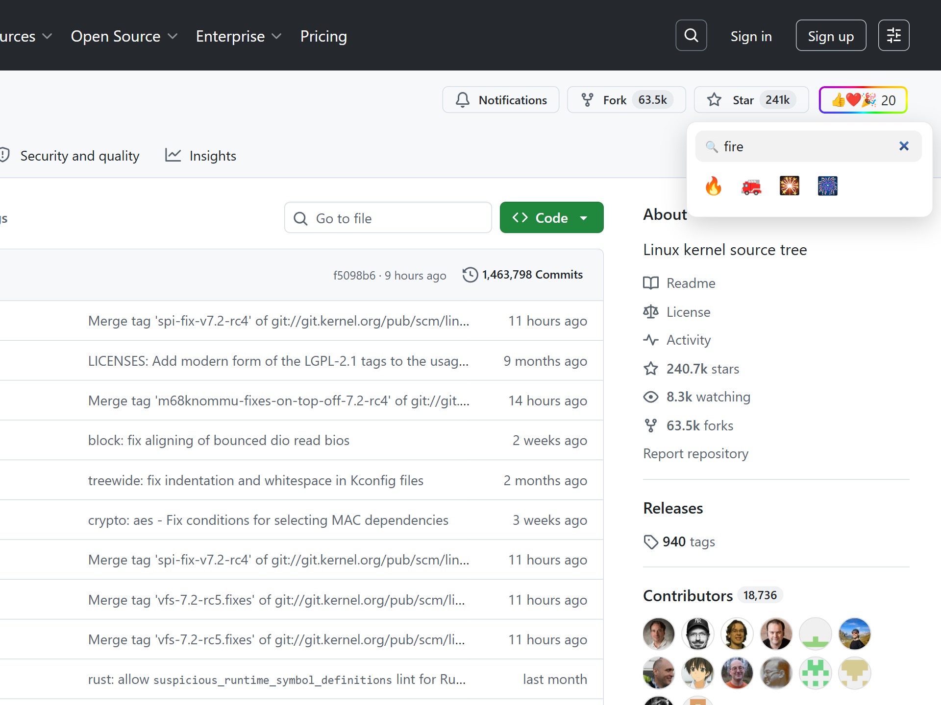Open commit f5098b6

[354, 276]
